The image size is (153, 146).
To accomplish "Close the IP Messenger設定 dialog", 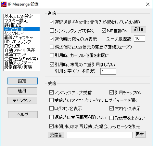I will pyautogui.click(x=148, y=4).
